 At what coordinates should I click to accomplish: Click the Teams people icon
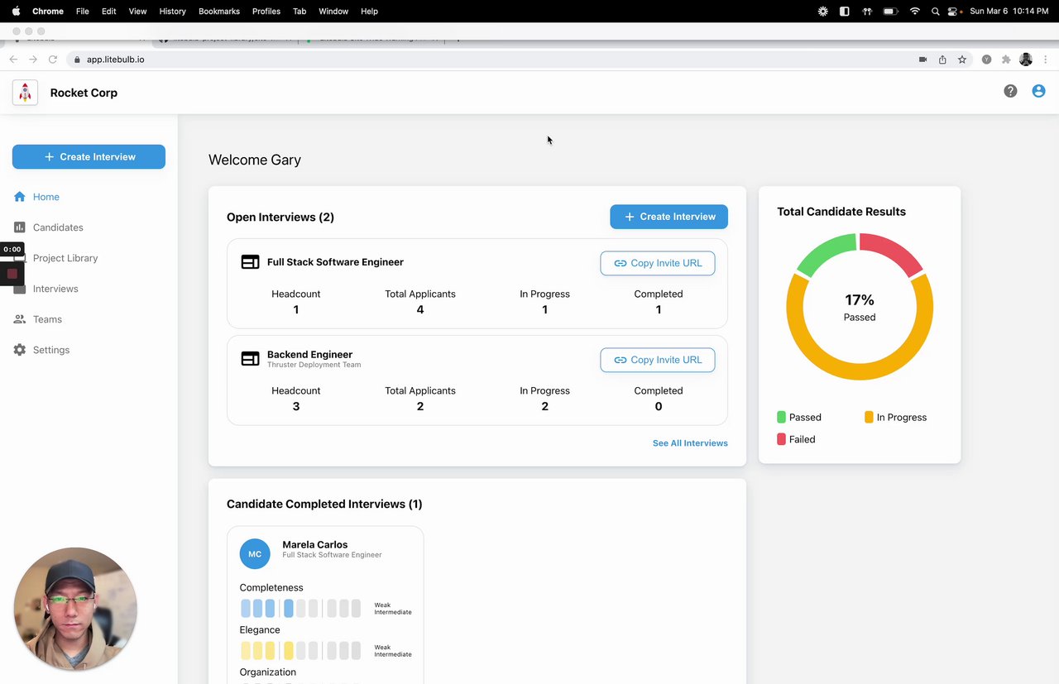click(x=20, y=319)
